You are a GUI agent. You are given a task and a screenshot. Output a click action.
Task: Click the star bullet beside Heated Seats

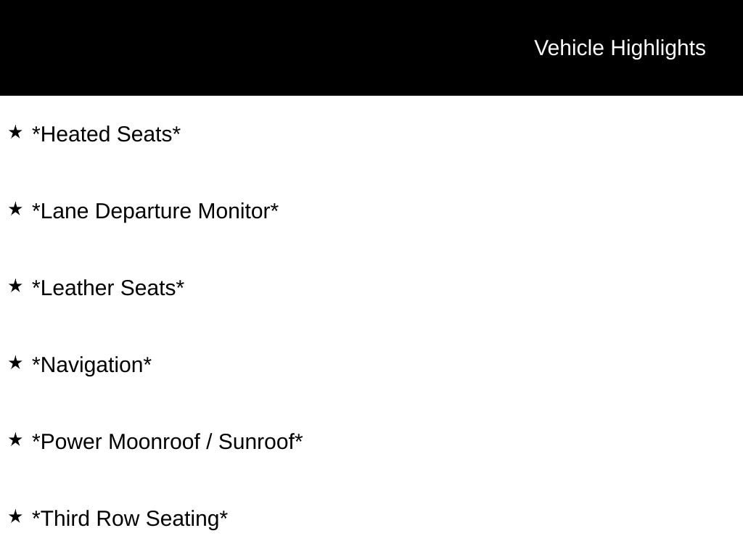[15, 132]
